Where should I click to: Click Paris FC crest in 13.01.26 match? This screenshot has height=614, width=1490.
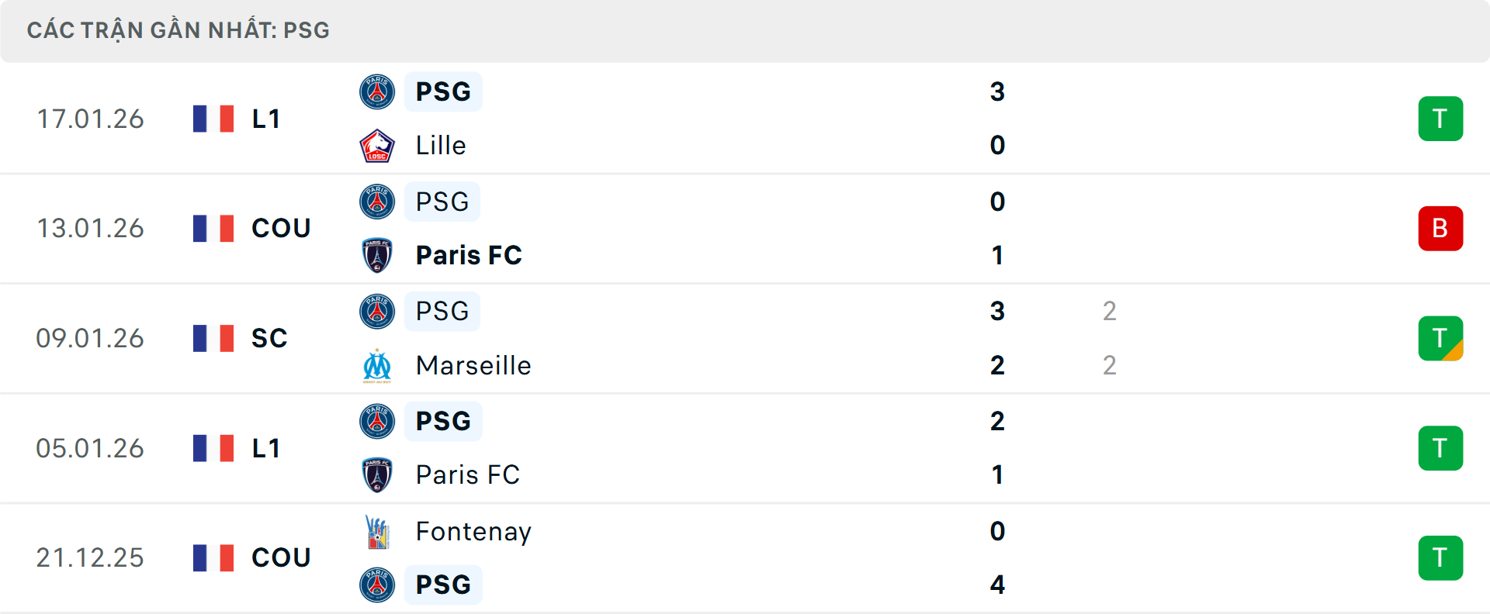[x=377, y=255]
